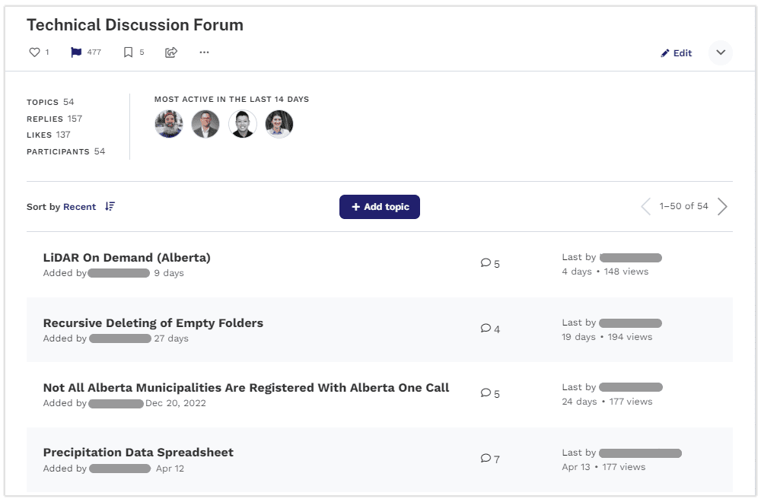
Task: Open the LiDAR On Demand (Alberta) topic
Action: tap(126, 258)
